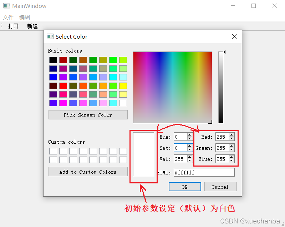The height and width of the screenshot is (227, 285).
Task: Click the HTML hex color field
Action: point(204,172)
